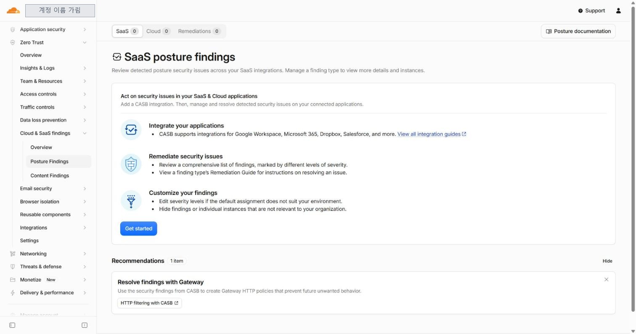Image resolution: width=636 pixels, height=334 pixels.
Task: Open HTTP filtering with CASB link
Action: pyautogui.click(x=149, y=303)
